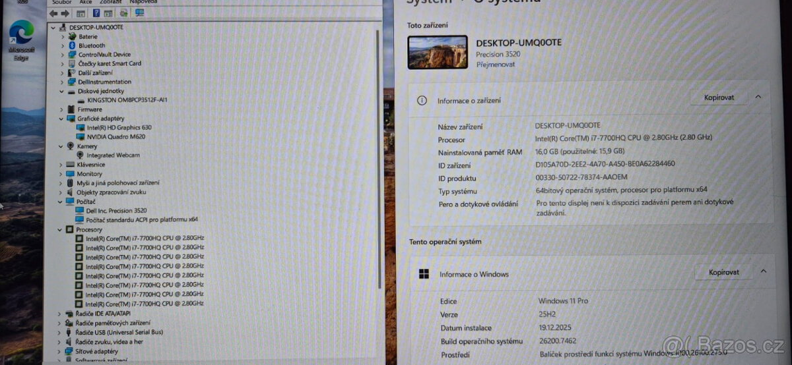Collapse the DESKTOP-UMQ0OTE root node
Viewport: 792px width, 365px height.
click(53, 27)
